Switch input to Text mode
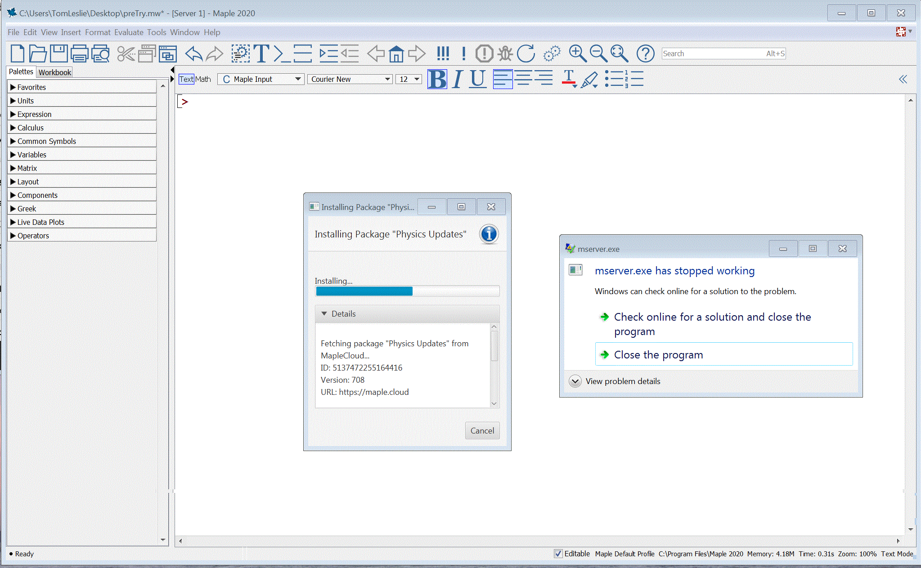The height and width of the screenshot is (568, 921). point(186,79)
